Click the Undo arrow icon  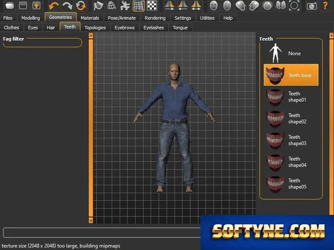pos(54,5)
